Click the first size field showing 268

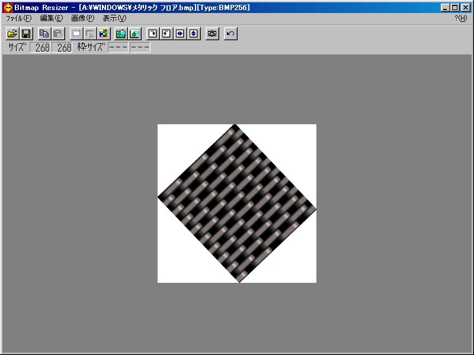click(x=40, y=47)
